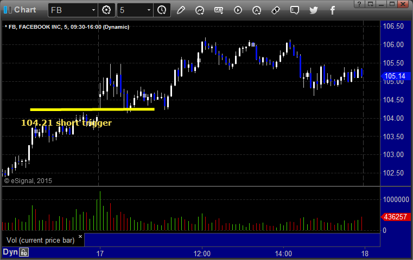The image size is (413, 260).
Task: Click the blue Chart window icon
Action: (x=8, y=10)
